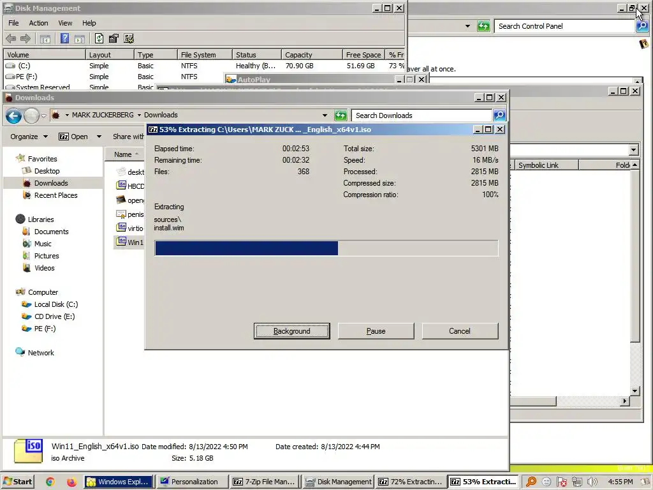Click the extraction progress bar
Image resolution: width=653 pixels, height=490 pixels.
pyautogui.click(x=326, y=248)
